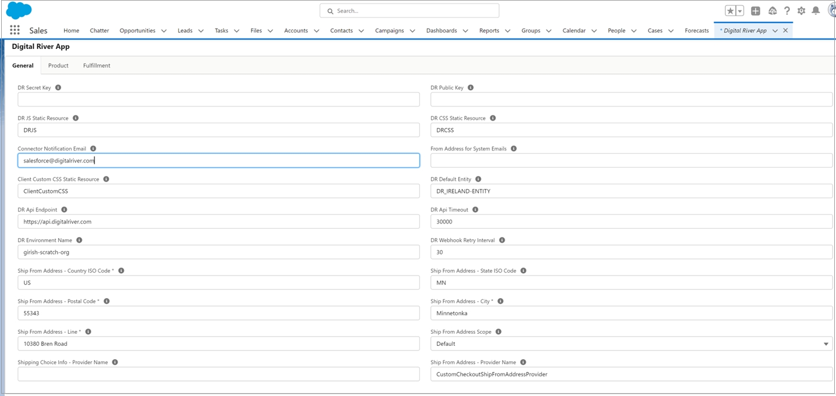Click info icon next to DR Secret Key
836x396 pixels.
click(58, 88)
